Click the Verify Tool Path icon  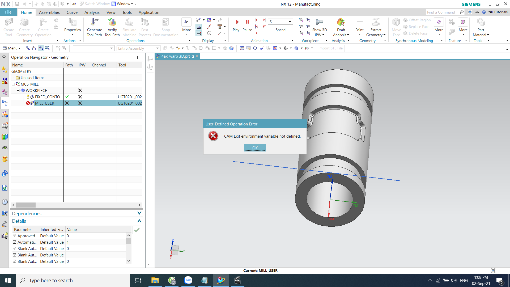point(112,23)
